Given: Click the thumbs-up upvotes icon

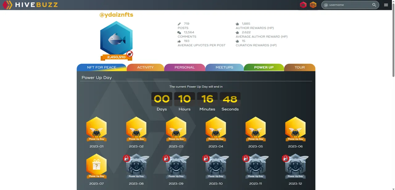Looking at the screenshot, I should click(179, 41).
